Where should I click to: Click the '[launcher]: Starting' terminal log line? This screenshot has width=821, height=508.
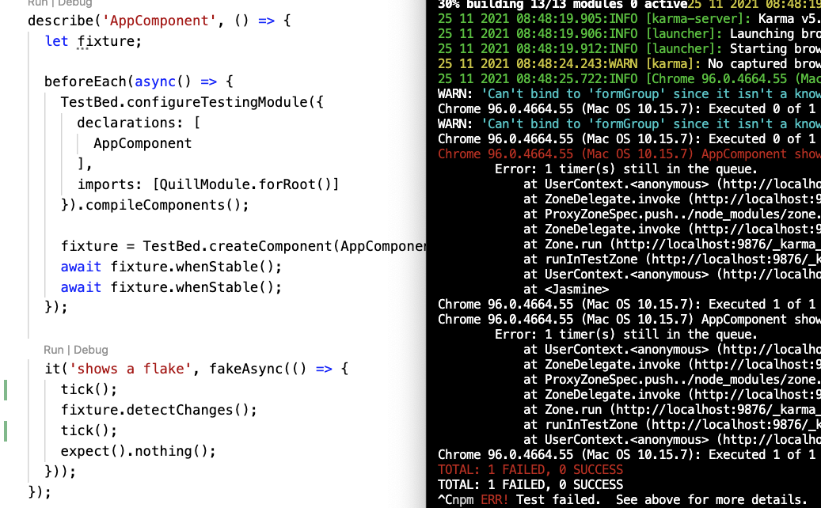point(629,49)
